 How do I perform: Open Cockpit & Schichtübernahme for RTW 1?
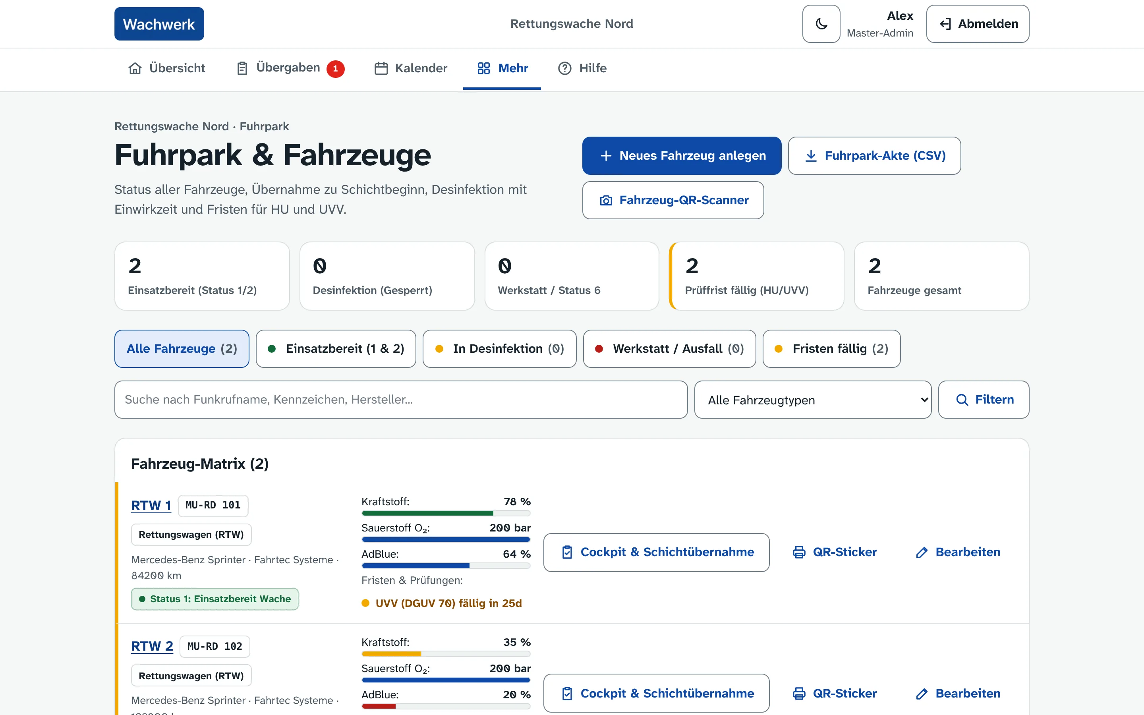point(656,552)
